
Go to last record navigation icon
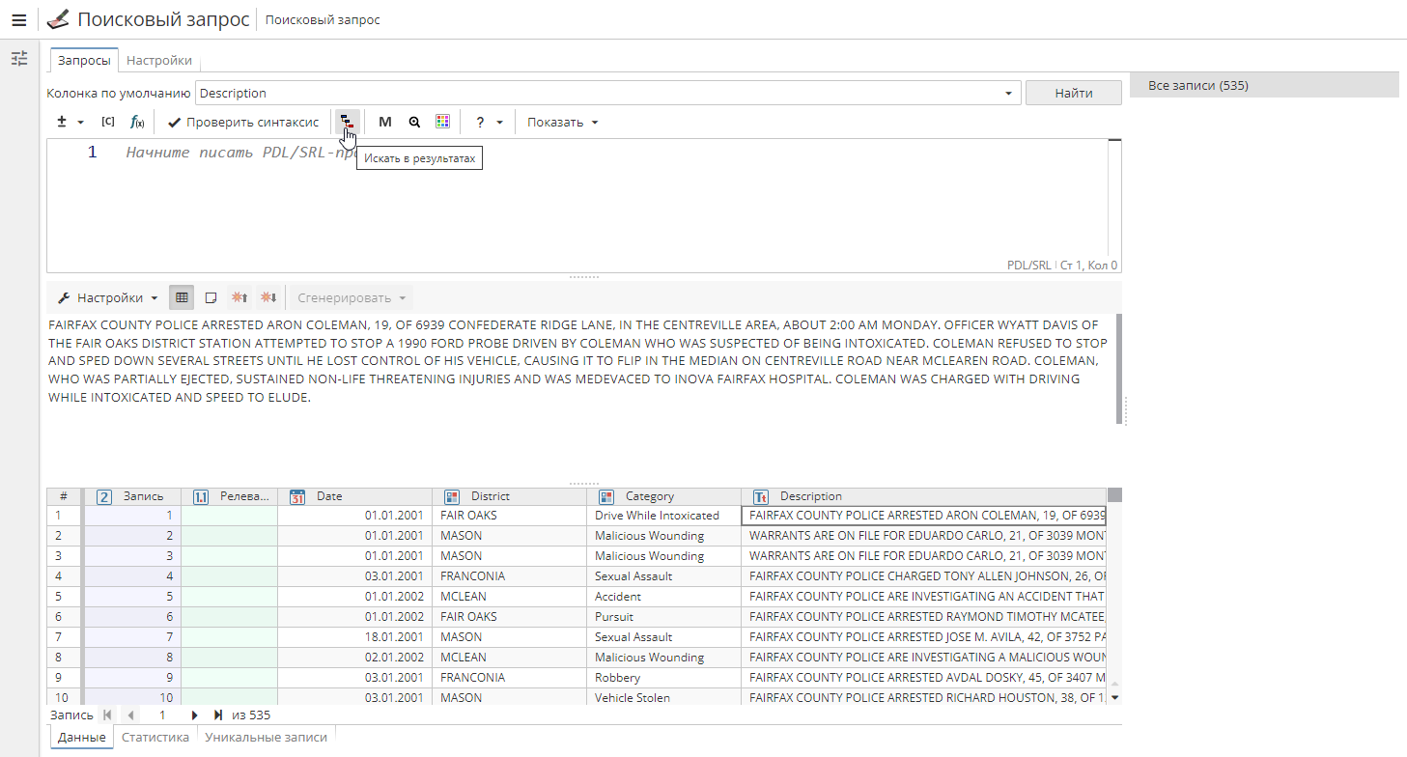coord(218,715)
